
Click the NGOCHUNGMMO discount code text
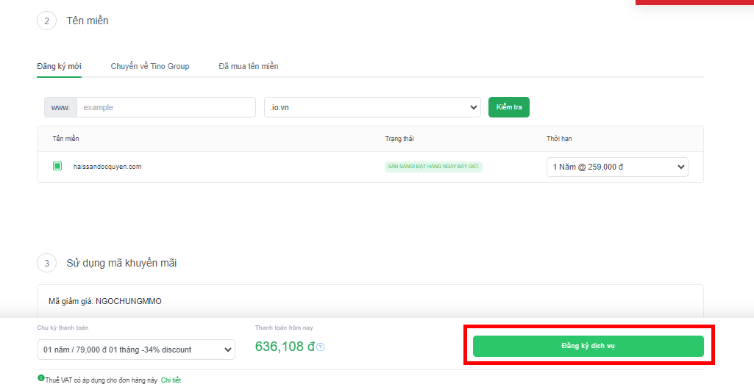[x=129, y=301]
